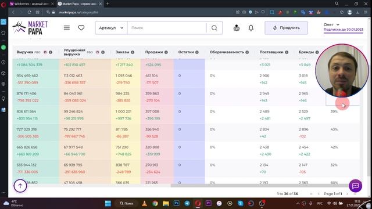Open the weather widget on taskbar

[13, 203]
